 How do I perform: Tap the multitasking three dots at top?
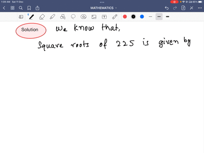pyautogui.click(x=102, y=2)
